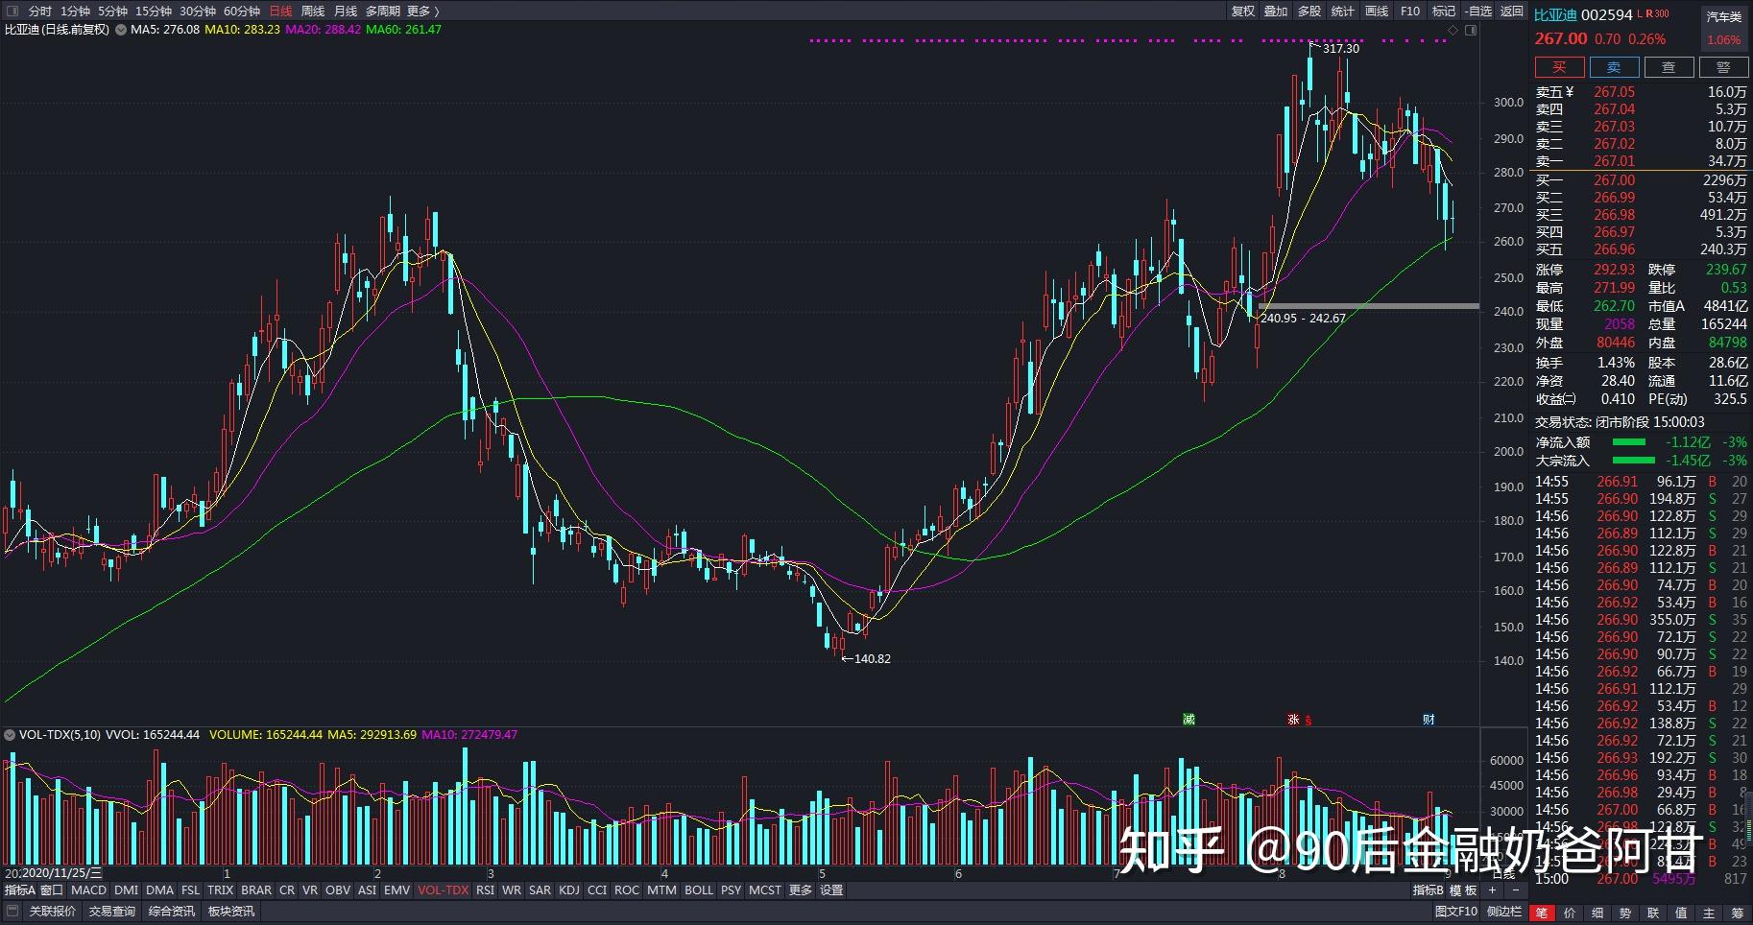The height and width of the screenshot is (925, 1753).
Task: Click the 查 query button
Action: tap(1669, 67)
